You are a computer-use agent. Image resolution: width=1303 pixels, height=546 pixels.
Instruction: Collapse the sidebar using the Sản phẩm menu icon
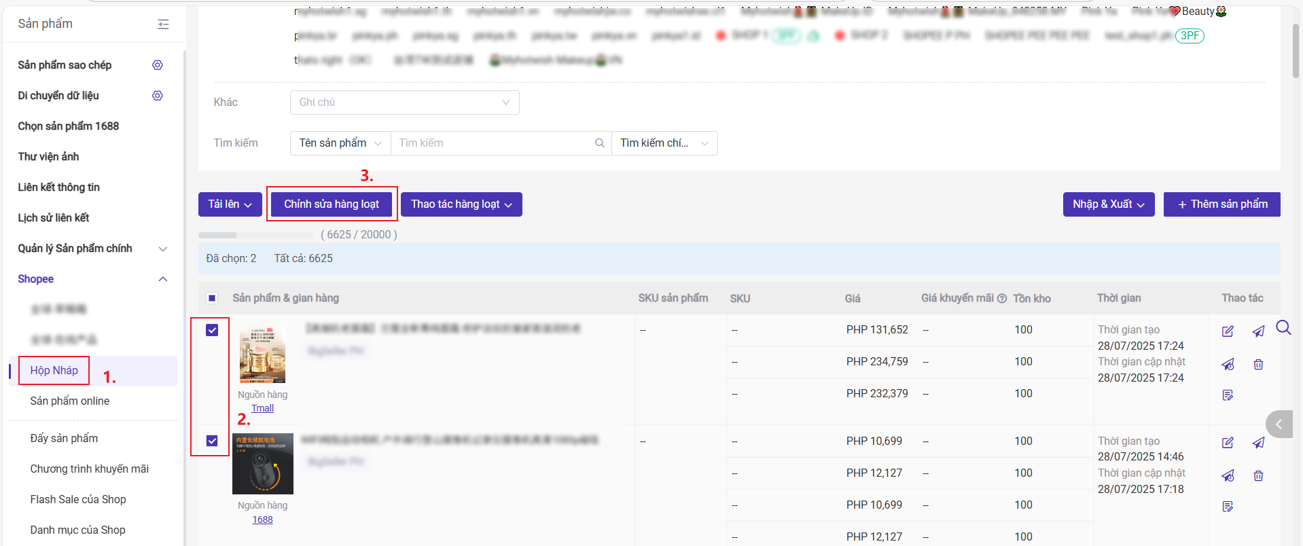click(x=163, y=24)
